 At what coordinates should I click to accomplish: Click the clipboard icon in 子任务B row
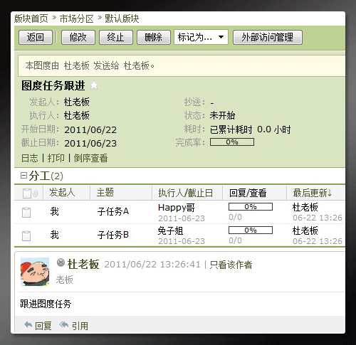click(26, 235)
